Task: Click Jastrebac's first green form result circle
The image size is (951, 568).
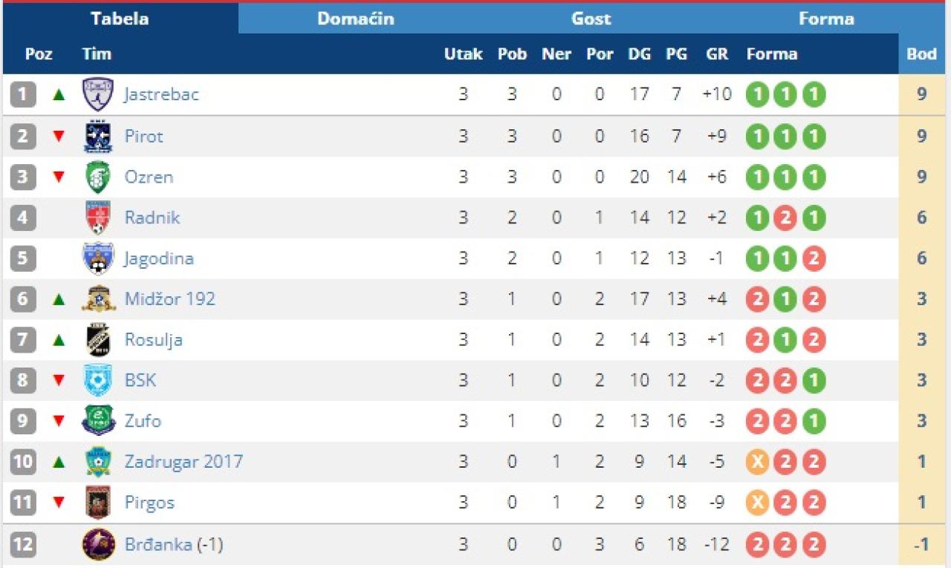Action: coord(757,95)
